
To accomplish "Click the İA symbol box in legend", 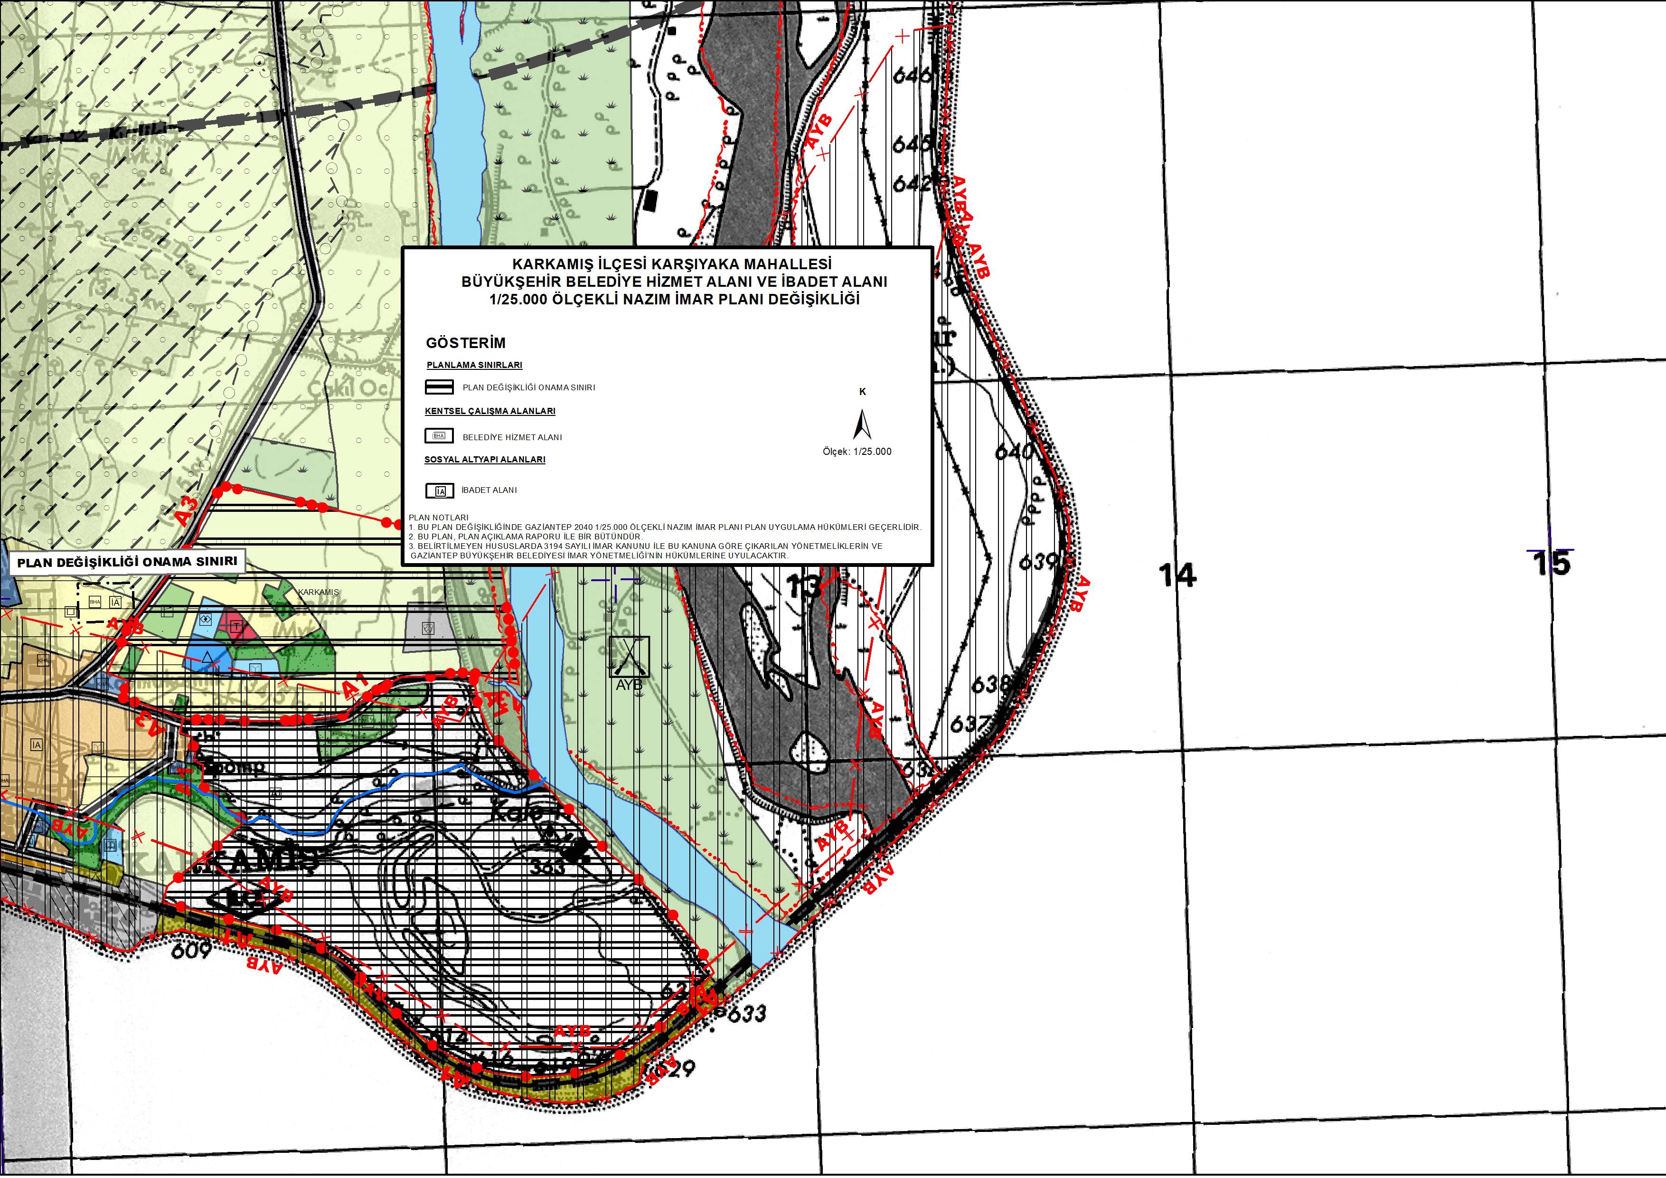I will click(440, 491).
